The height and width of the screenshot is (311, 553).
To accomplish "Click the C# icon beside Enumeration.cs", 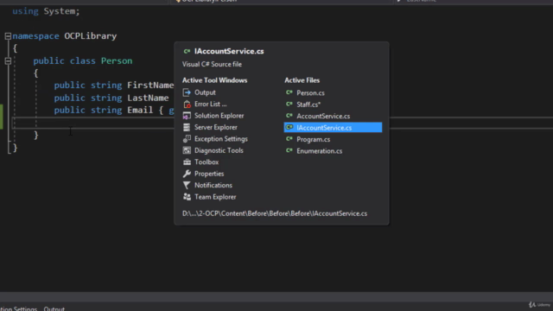I will (289, 150).
